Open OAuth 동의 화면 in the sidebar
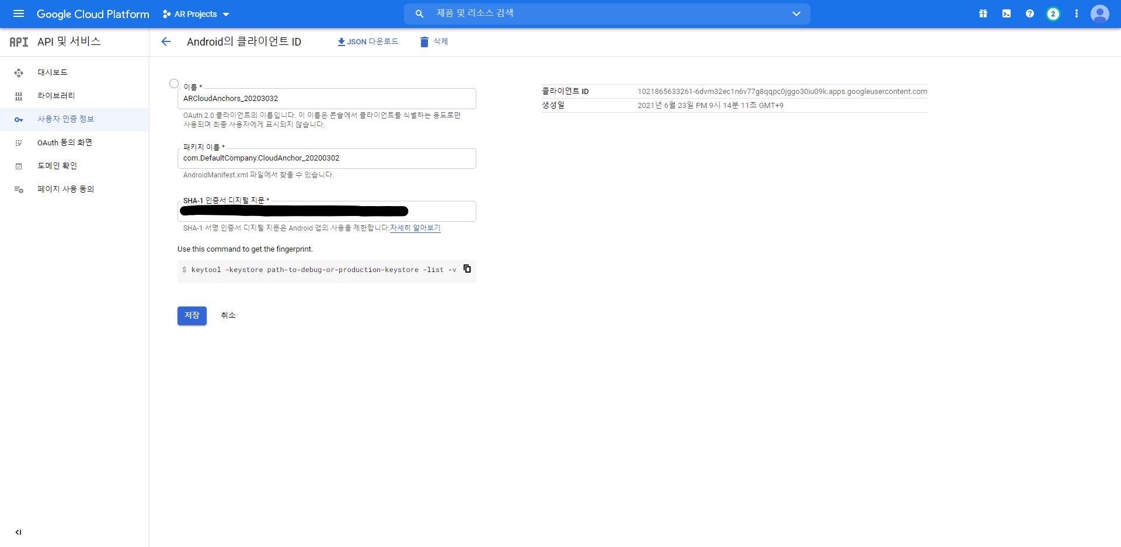 (x=74, y=142)
